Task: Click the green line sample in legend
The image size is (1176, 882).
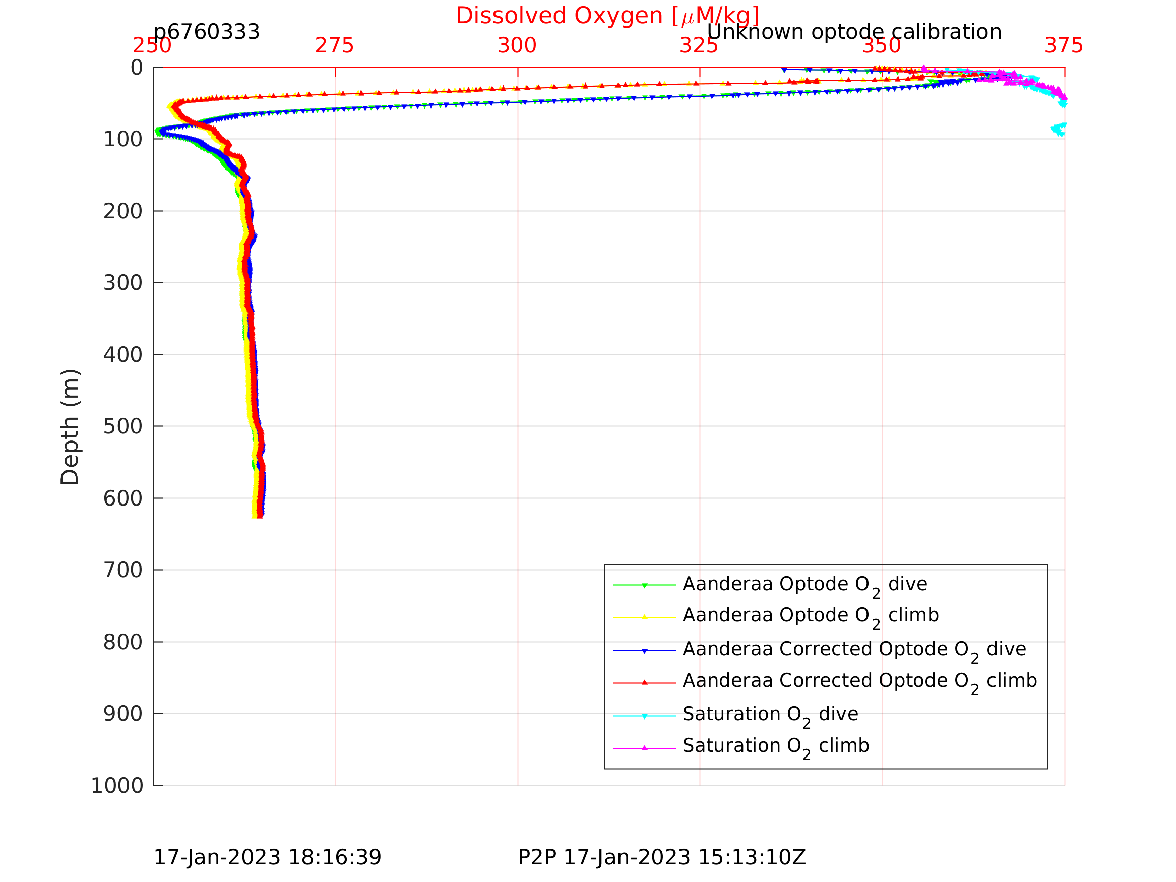Action: [x=644, y=585]
